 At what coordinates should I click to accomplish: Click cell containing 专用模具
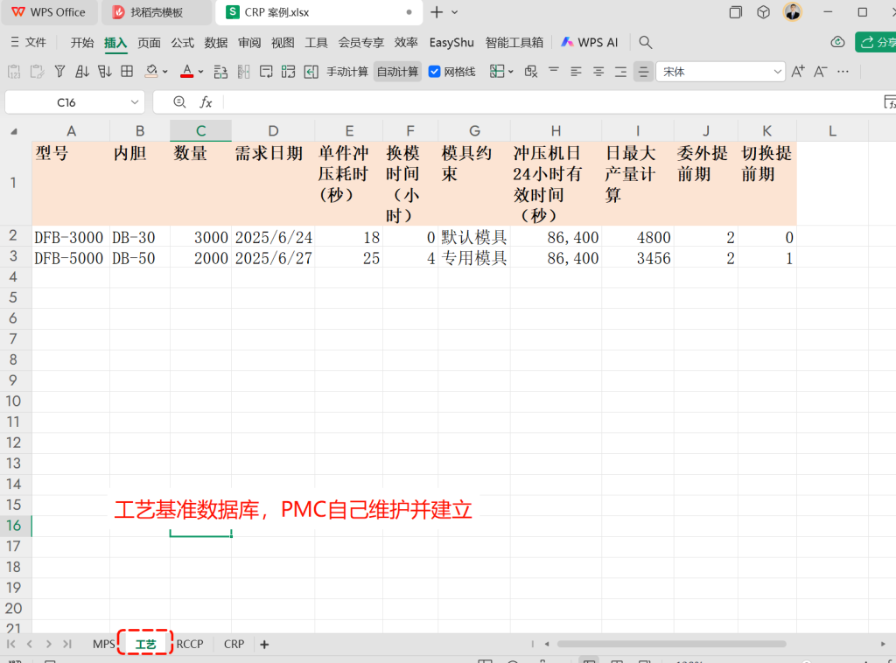[474, 258]
